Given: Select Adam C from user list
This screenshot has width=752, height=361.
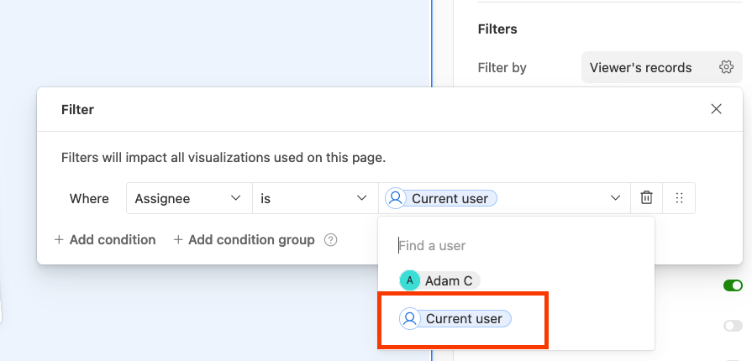Looking at the screenshot, I should (439, 280).
